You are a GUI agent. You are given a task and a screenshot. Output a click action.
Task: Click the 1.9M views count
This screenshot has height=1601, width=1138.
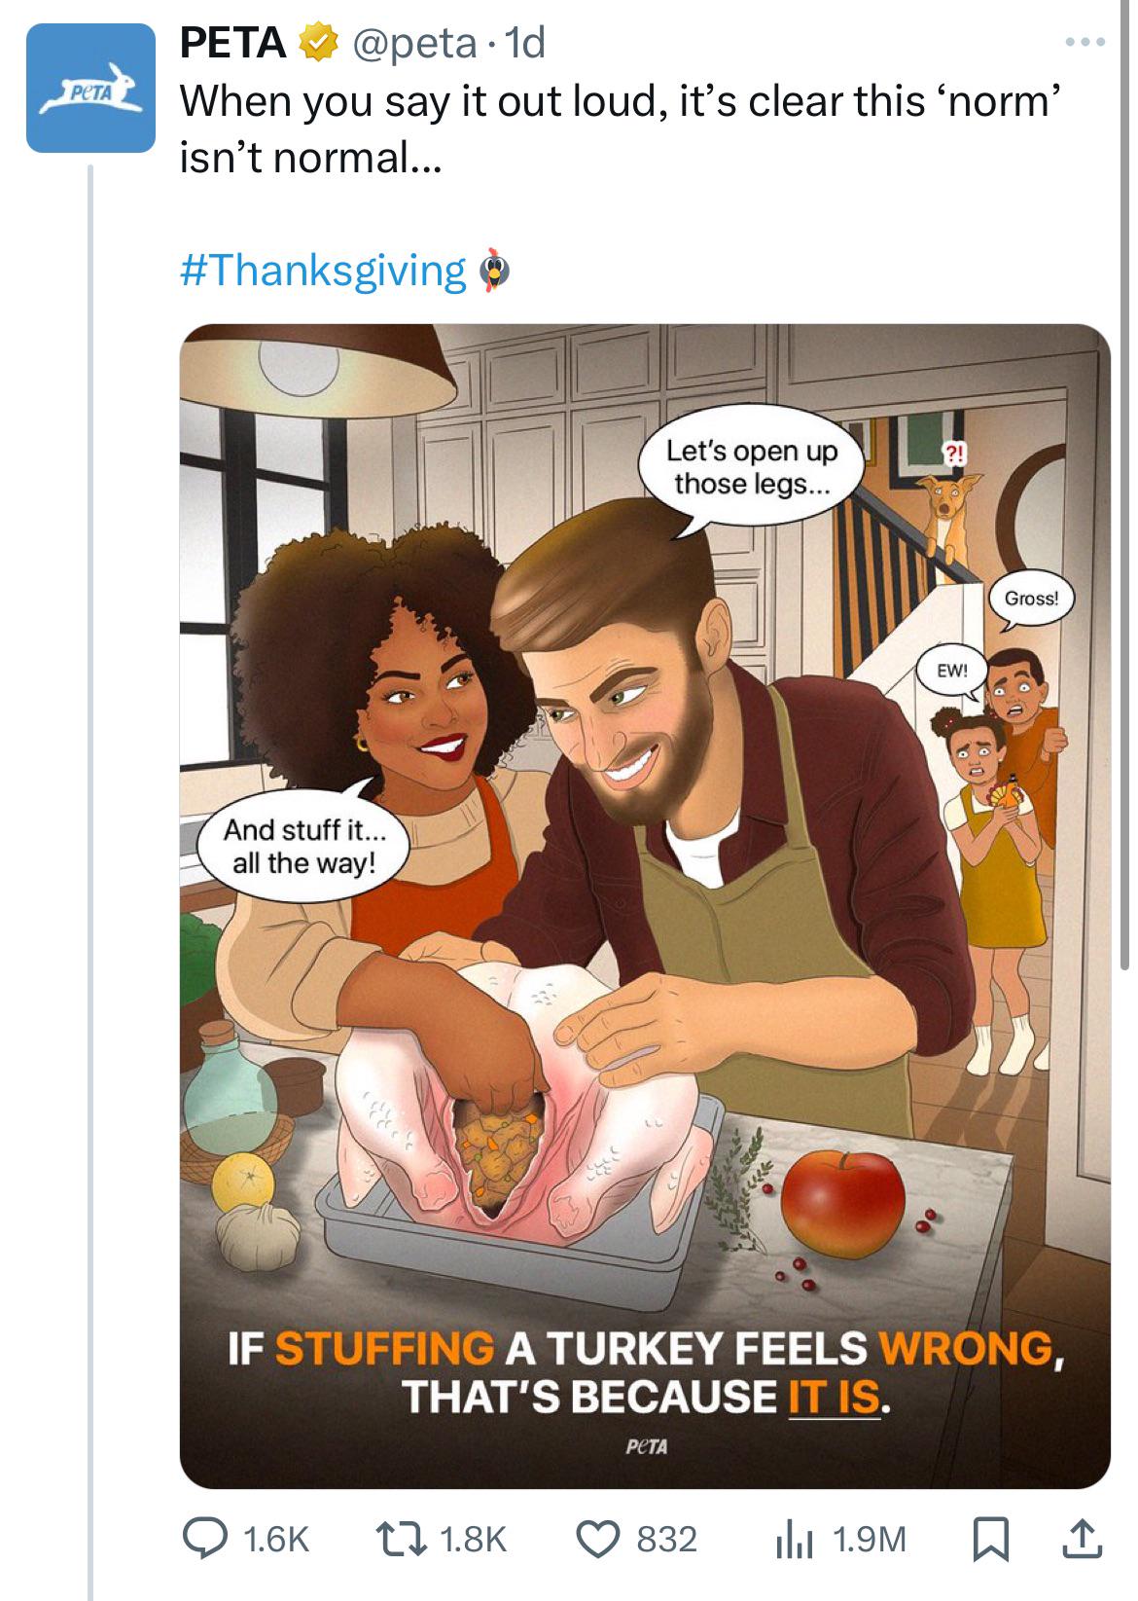[x=870, y=1539]
